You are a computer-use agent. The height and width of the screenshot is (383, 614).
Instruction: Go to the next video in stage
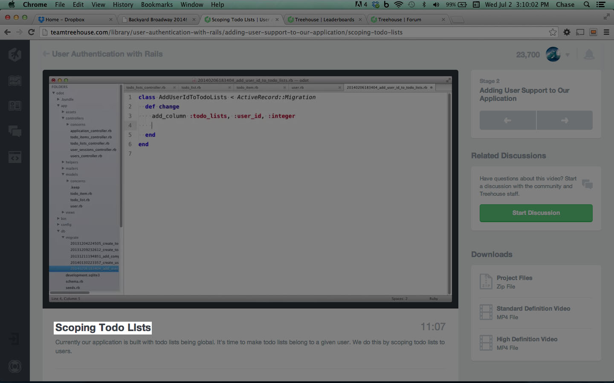click(565, 120)
